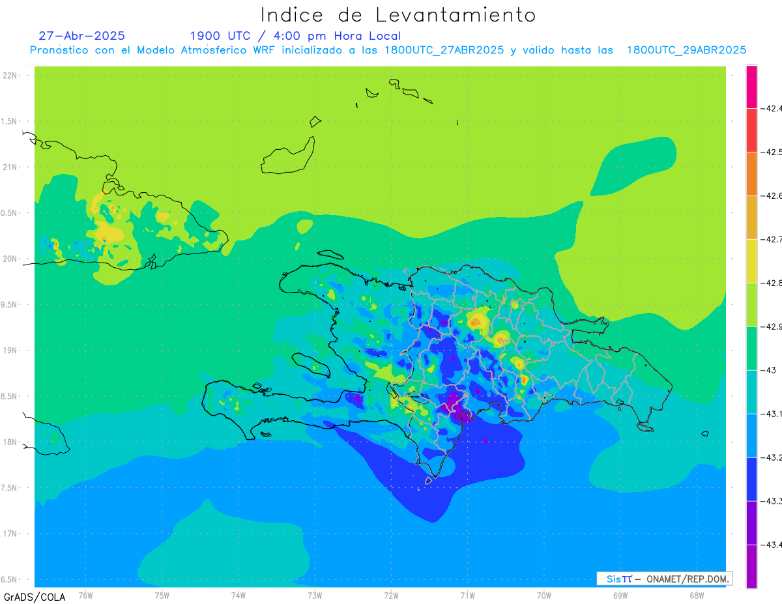Select the dark blue segment below -43.2
Viewport: 782px width, 604px height.
(751, 479)
